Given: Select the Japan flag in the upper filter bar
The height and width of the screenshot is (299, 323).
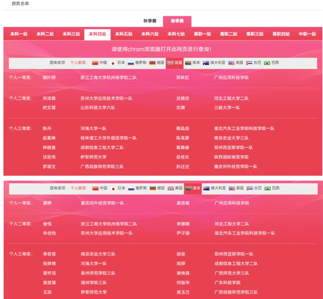Looking at the screenshot, I should point(113,63).
